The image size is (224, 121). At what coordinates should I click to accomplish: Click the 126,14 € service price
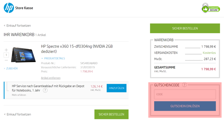click(97, 87)
